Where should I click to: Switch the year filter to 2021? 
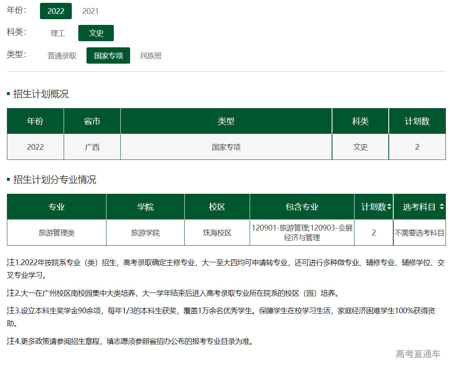(x=91, y=11)
